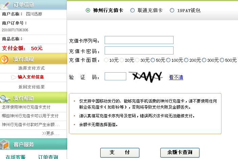Image resolution: width=238 pixels, height=159 pixels.
Task: Click the payment help wrench icon
Action: [x=5, y=98]
